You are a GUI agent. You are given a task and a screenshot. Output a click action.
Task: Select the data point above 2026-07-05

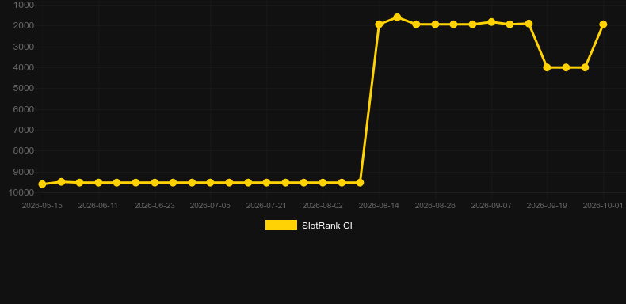click(x=211, y=183)
